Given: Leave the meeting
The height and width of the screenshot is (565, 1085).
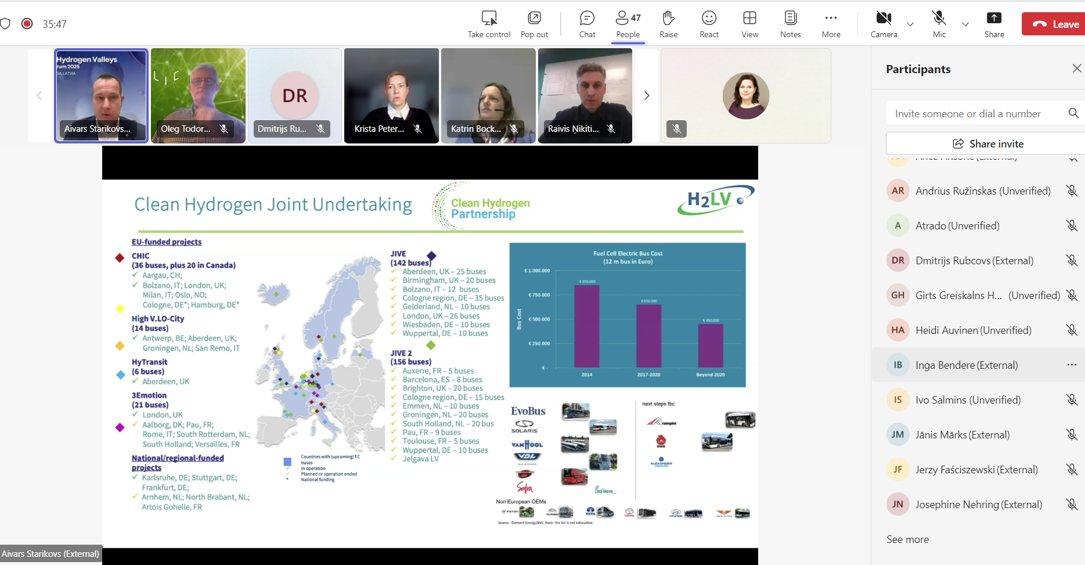Looking at the screenshot, I should [x=1054, y=24].
